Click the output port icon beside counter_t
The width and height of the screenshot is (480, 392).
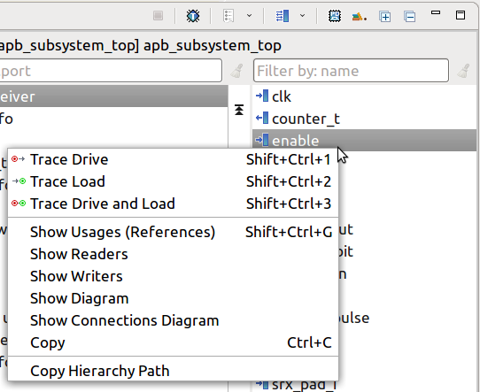coord(262,118)
